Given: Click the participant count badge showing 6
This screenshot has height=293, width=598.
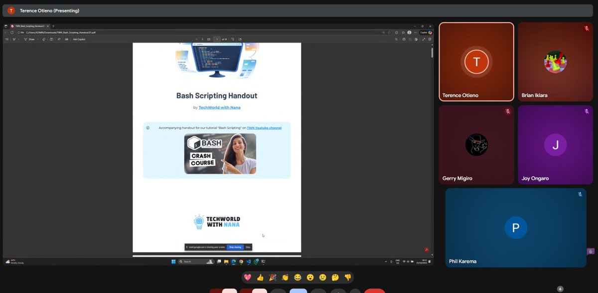Looking at the screenshot, I should pyautogui.click(x=560, y=289).
